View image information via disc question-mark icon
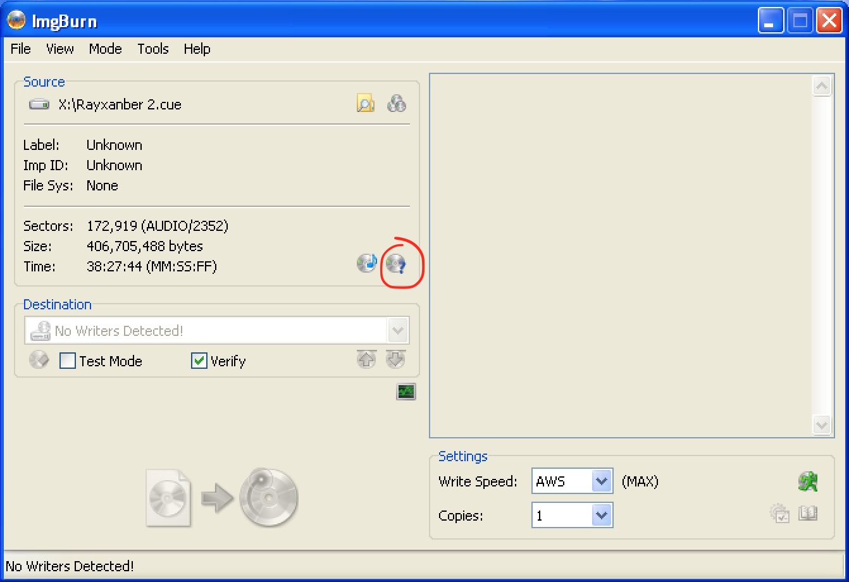 [397, 263]
